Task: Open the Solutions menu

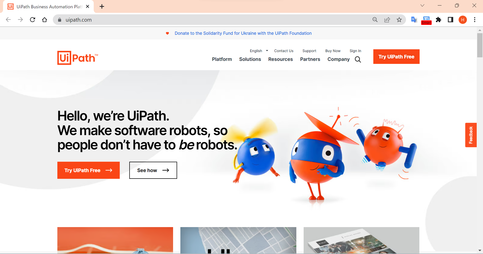Action: 250,59
